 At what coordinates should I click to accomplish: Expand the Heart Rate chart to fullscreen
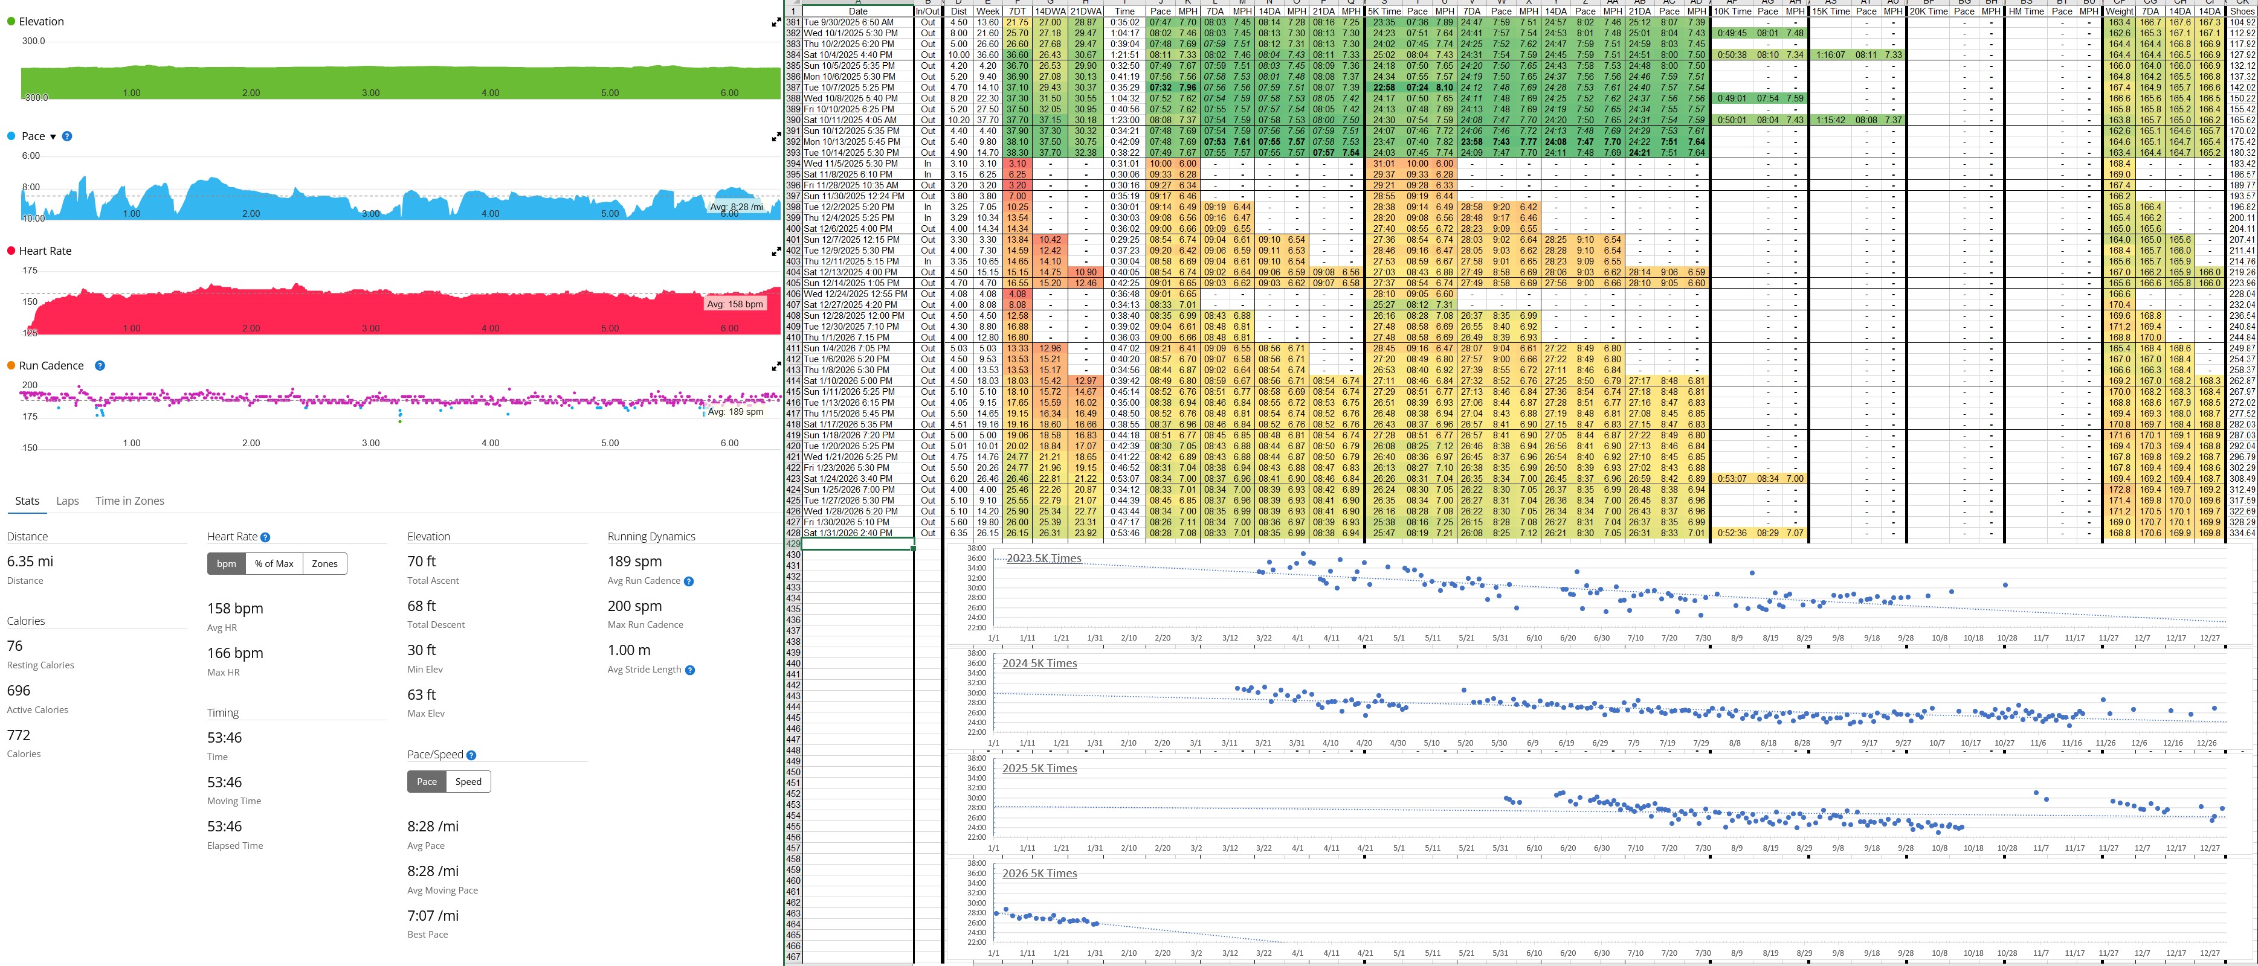coord(776,252)
